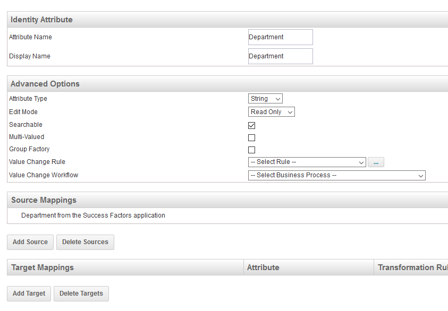The height and width of the screenshot is (311, 448).
Task: Click the Display Name text box
Action: [280, 56]
